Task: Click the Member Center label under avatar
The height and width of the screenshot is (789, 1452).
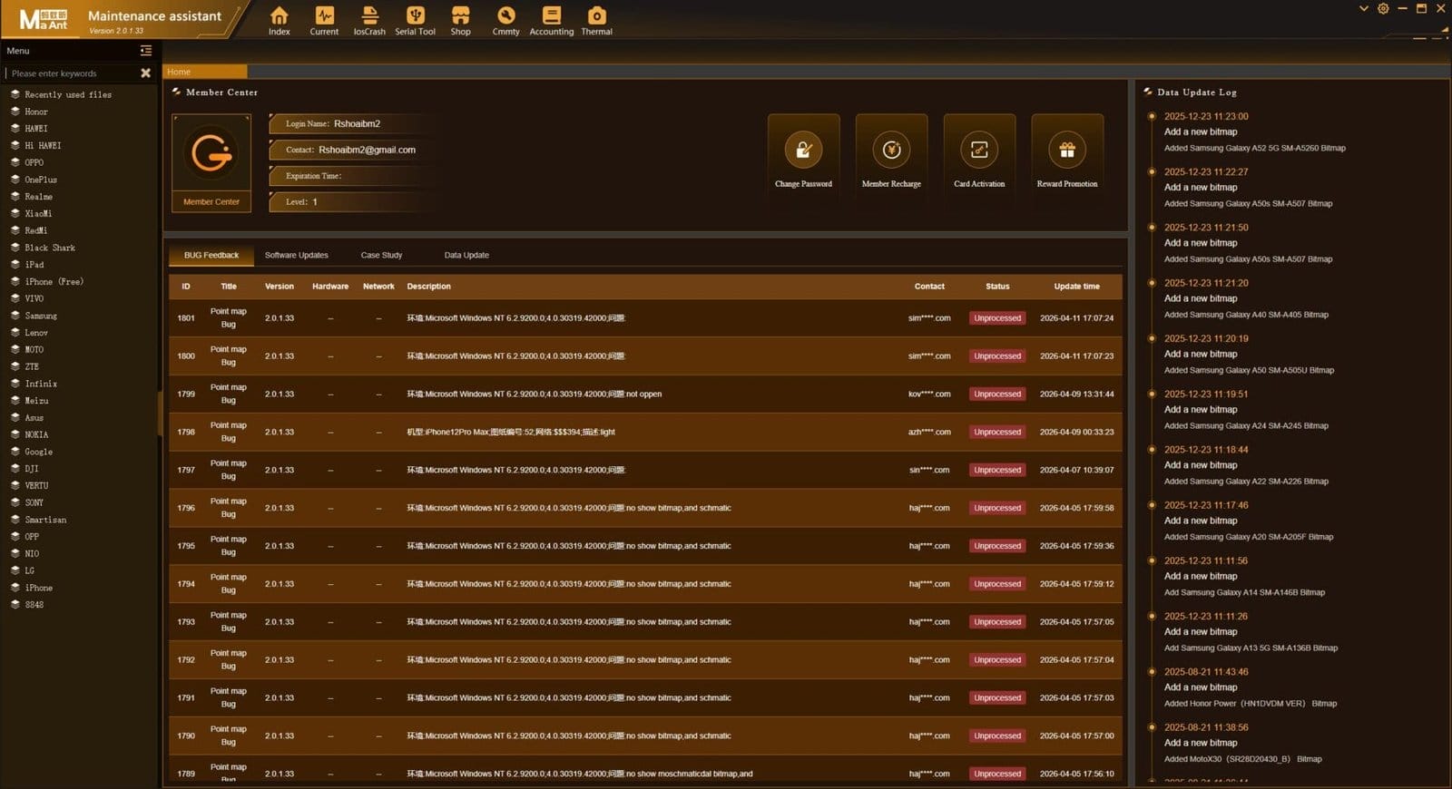Action: click(x=211, y=202)
